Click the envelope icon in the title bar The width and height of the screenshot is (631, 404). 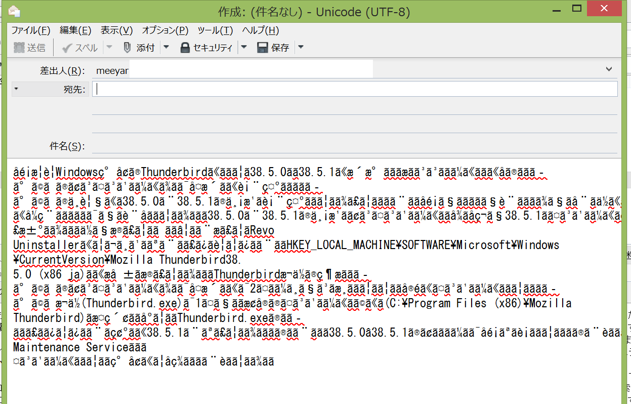[x=15, y=10]
